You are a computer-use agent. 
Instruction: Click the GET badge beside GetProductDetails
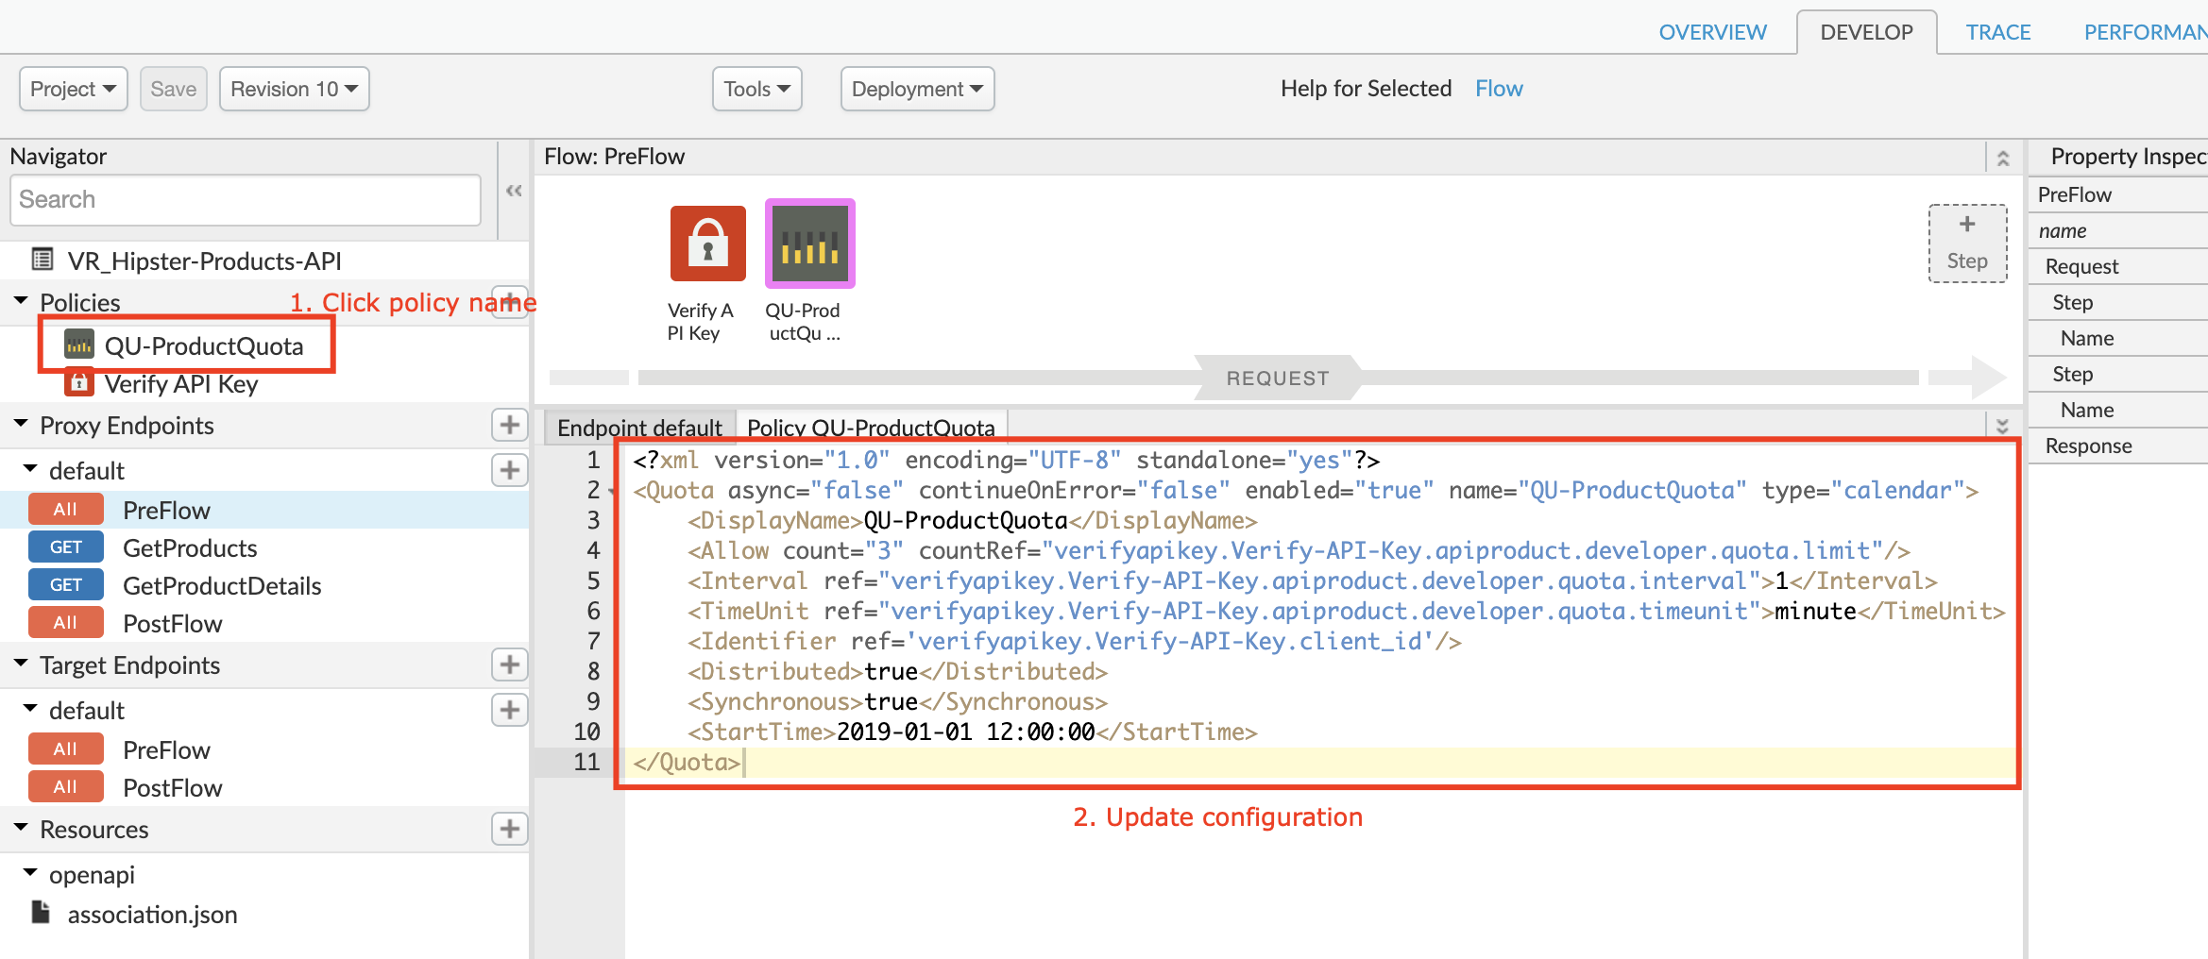[x=65, y=585]
